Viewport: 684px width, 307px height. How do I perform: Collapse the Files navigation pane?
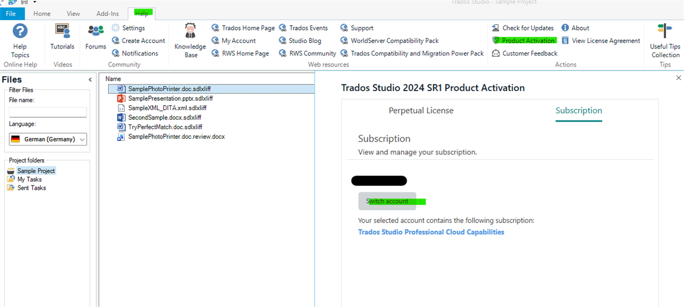[90, 80]
